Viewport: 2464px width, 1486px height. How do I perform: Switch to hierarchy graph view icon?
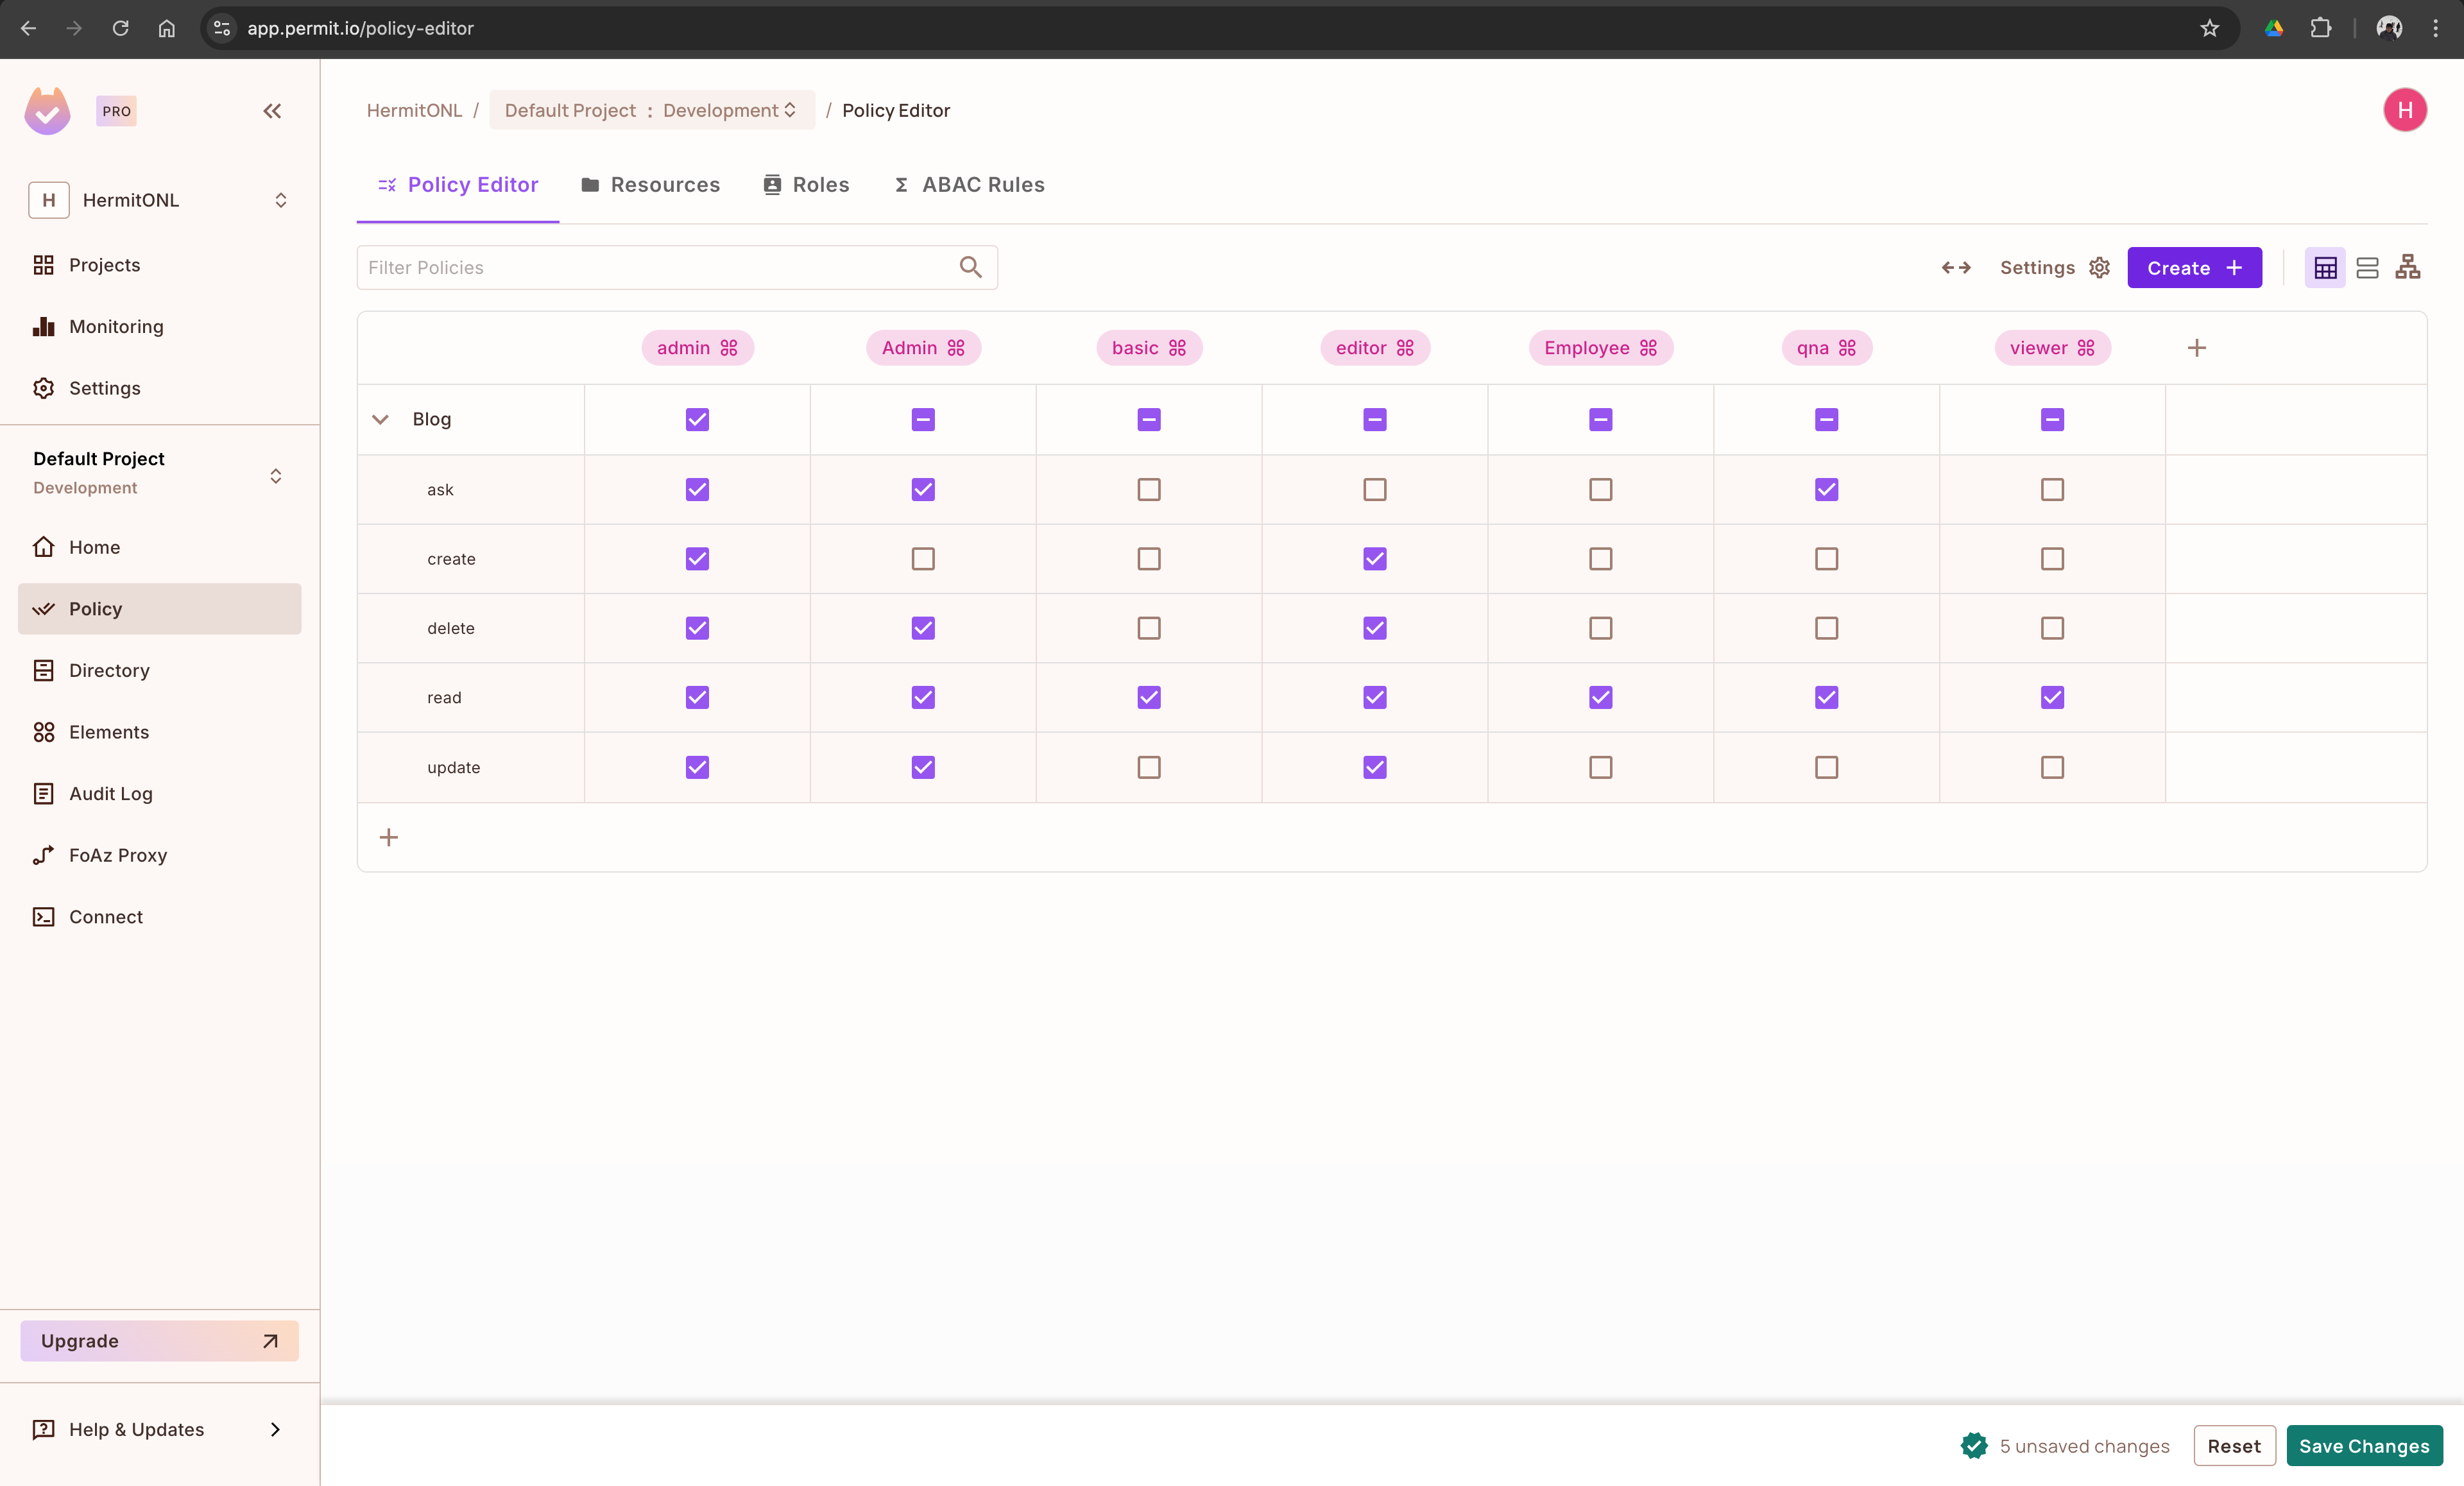(x=2408, y=267)
